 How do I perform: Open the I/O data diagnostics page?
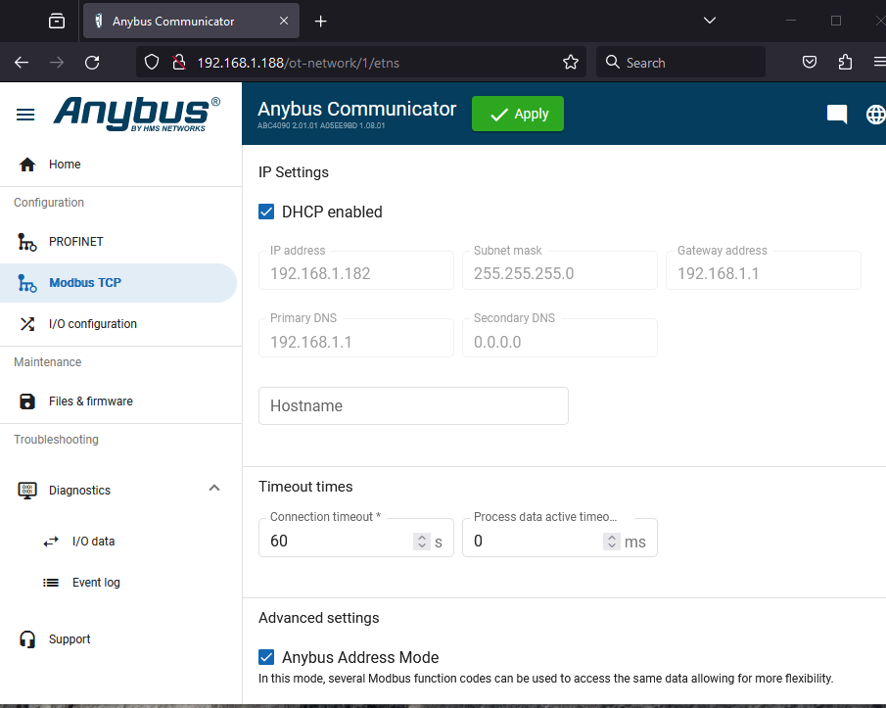(93, 542)
